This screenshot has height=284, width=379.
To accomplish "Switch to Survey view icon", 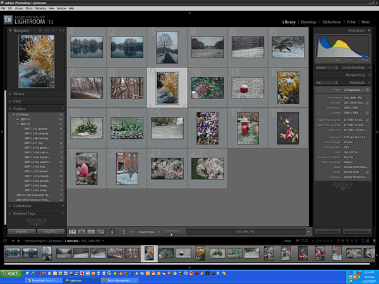I will pos(100,232).
